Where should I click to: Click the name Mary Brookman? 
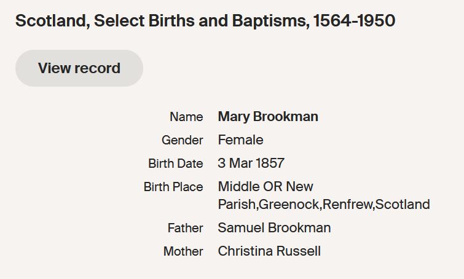tap(268, 117)
